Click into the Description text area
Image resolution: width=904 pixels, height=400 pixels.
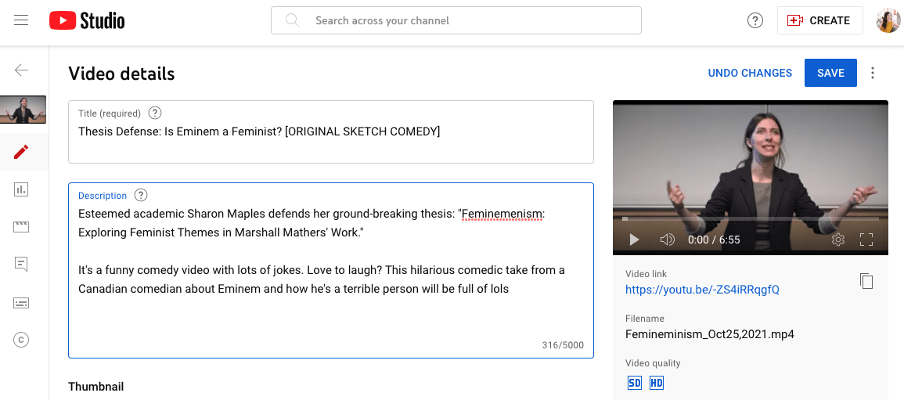pos(331,271)
